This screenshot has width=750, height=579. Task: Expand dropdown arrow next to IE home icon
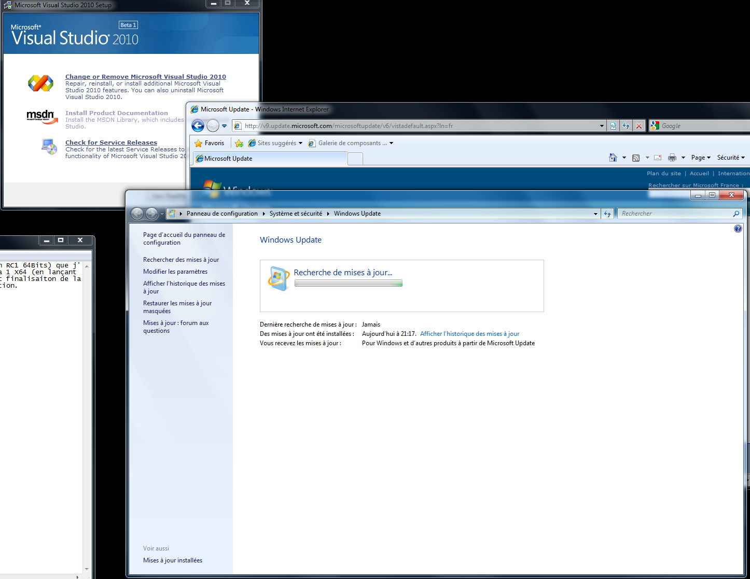[624, 158]
